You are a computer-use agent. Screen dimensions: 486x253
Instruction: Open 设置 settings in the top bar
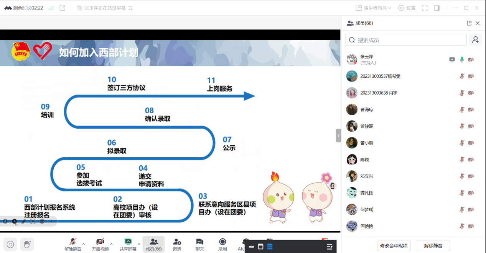click(407, 8)
